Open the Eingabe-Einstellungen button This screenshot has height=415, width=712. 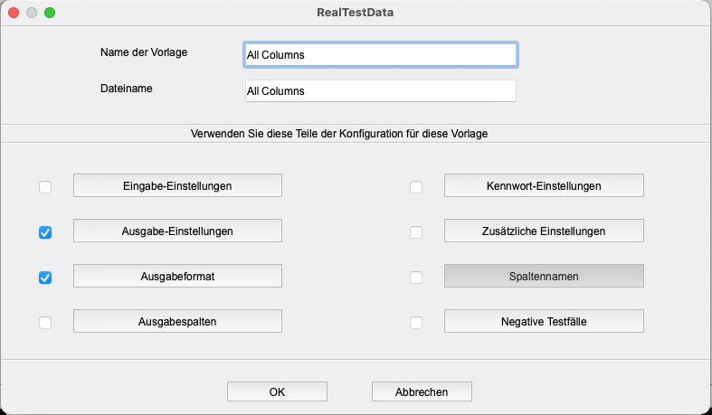[177, 185]
